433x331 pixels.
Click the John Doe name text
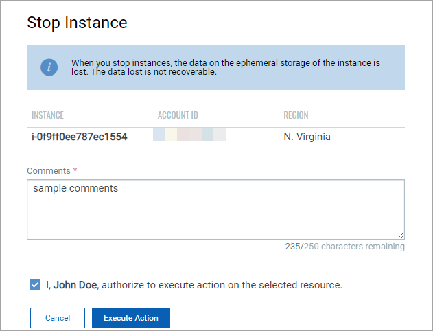coord(76,285)
